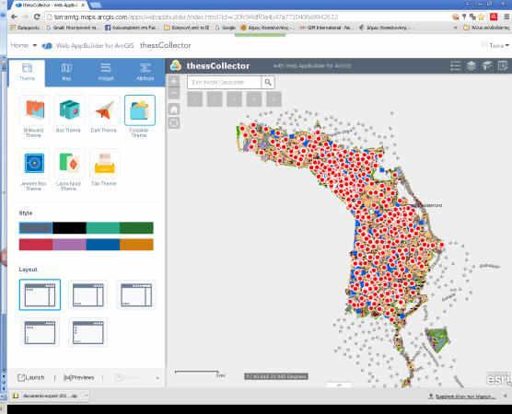Click the Previews button
Screen dimensions: 512x414
pos(79,377)
